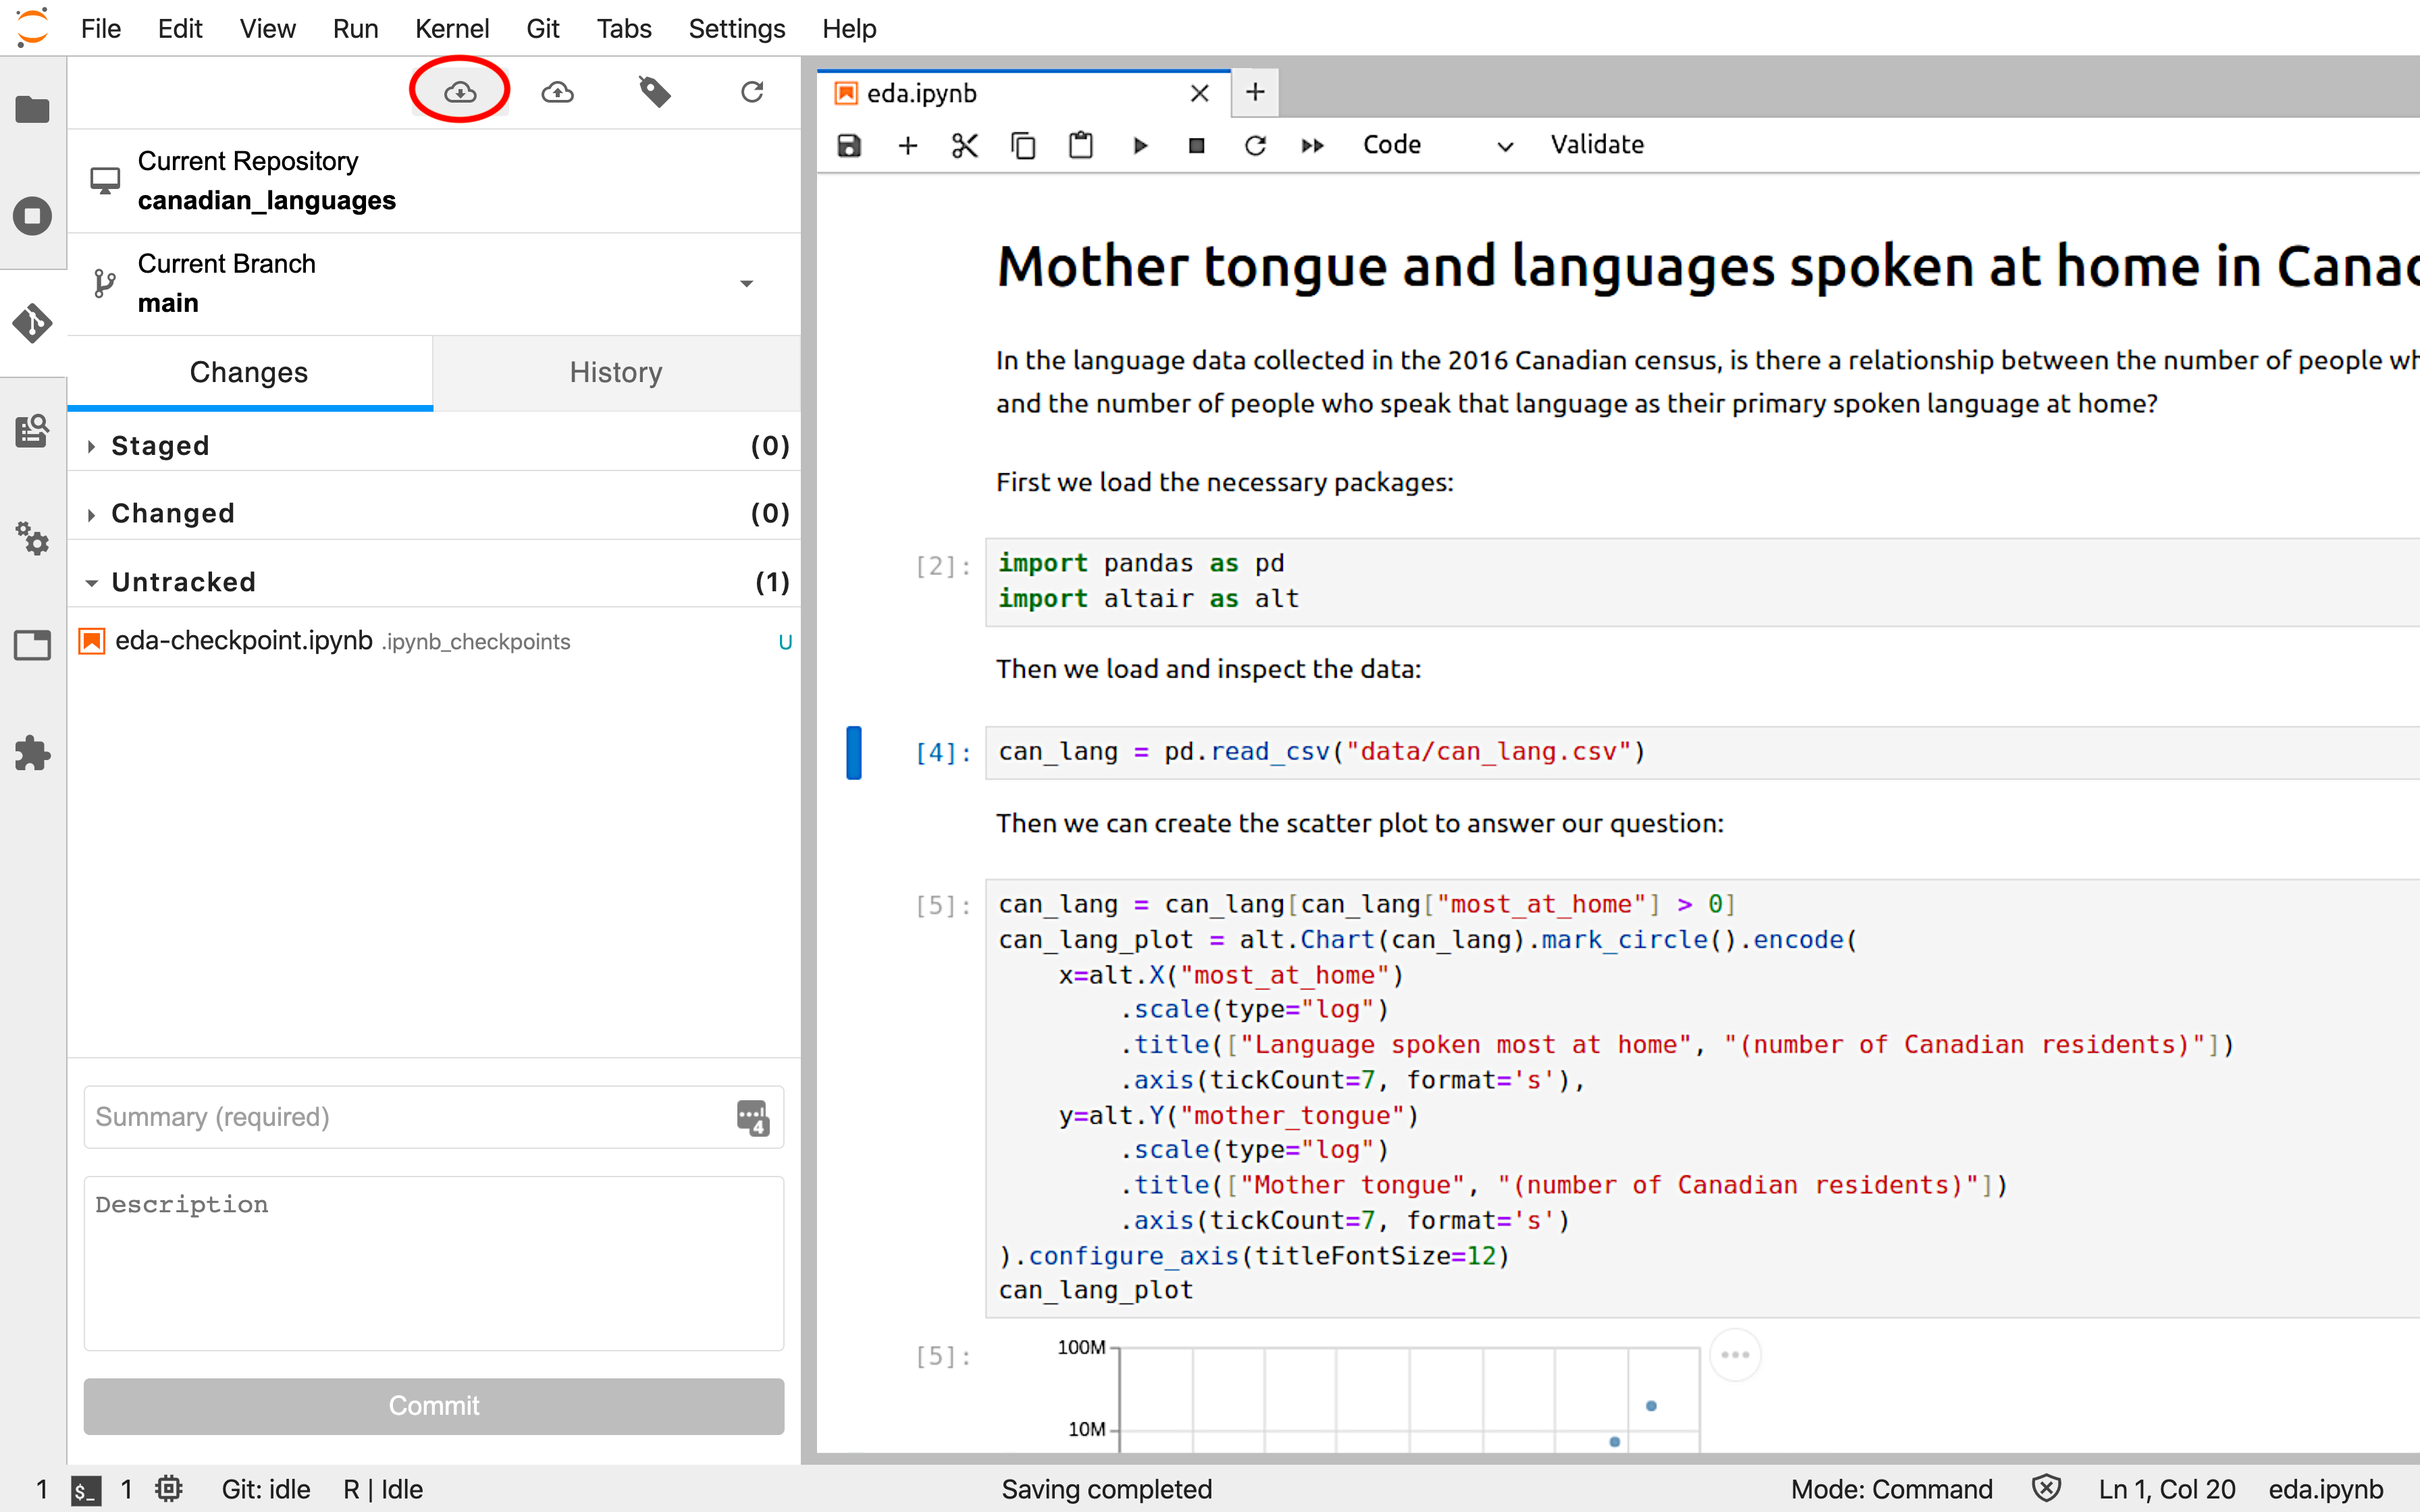This screenshot has width=2420, height=1512.
Task: Click the new notebook tab icon
Action: click(x=1255, y=92)
